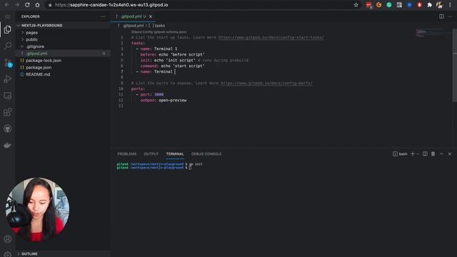457x257 pixels.
Task: Close the terminal panel
Action: pyautogui.click(x=450, y=154)
